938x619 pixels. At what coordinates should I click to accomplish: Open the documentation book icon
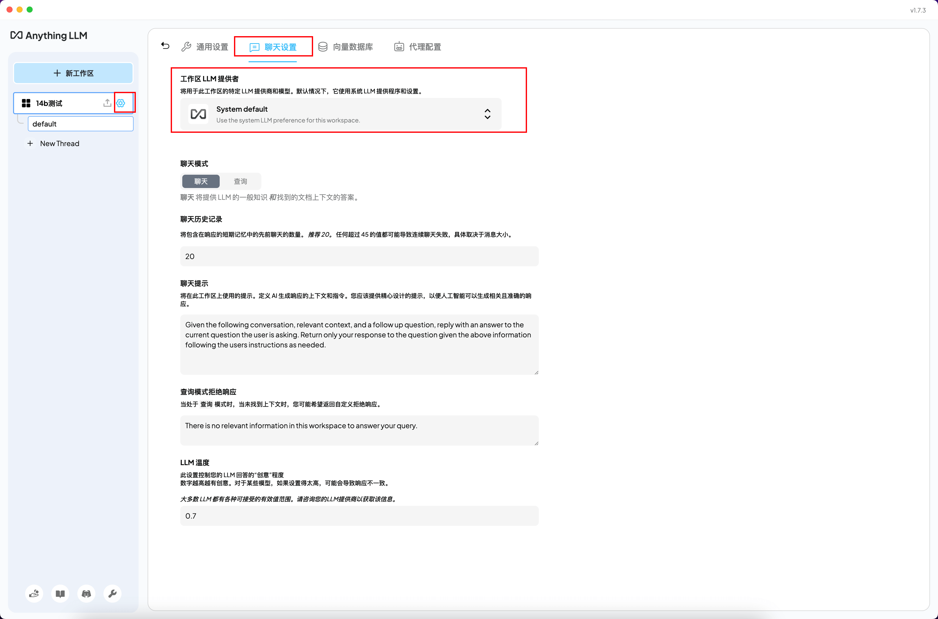(60, 593)
